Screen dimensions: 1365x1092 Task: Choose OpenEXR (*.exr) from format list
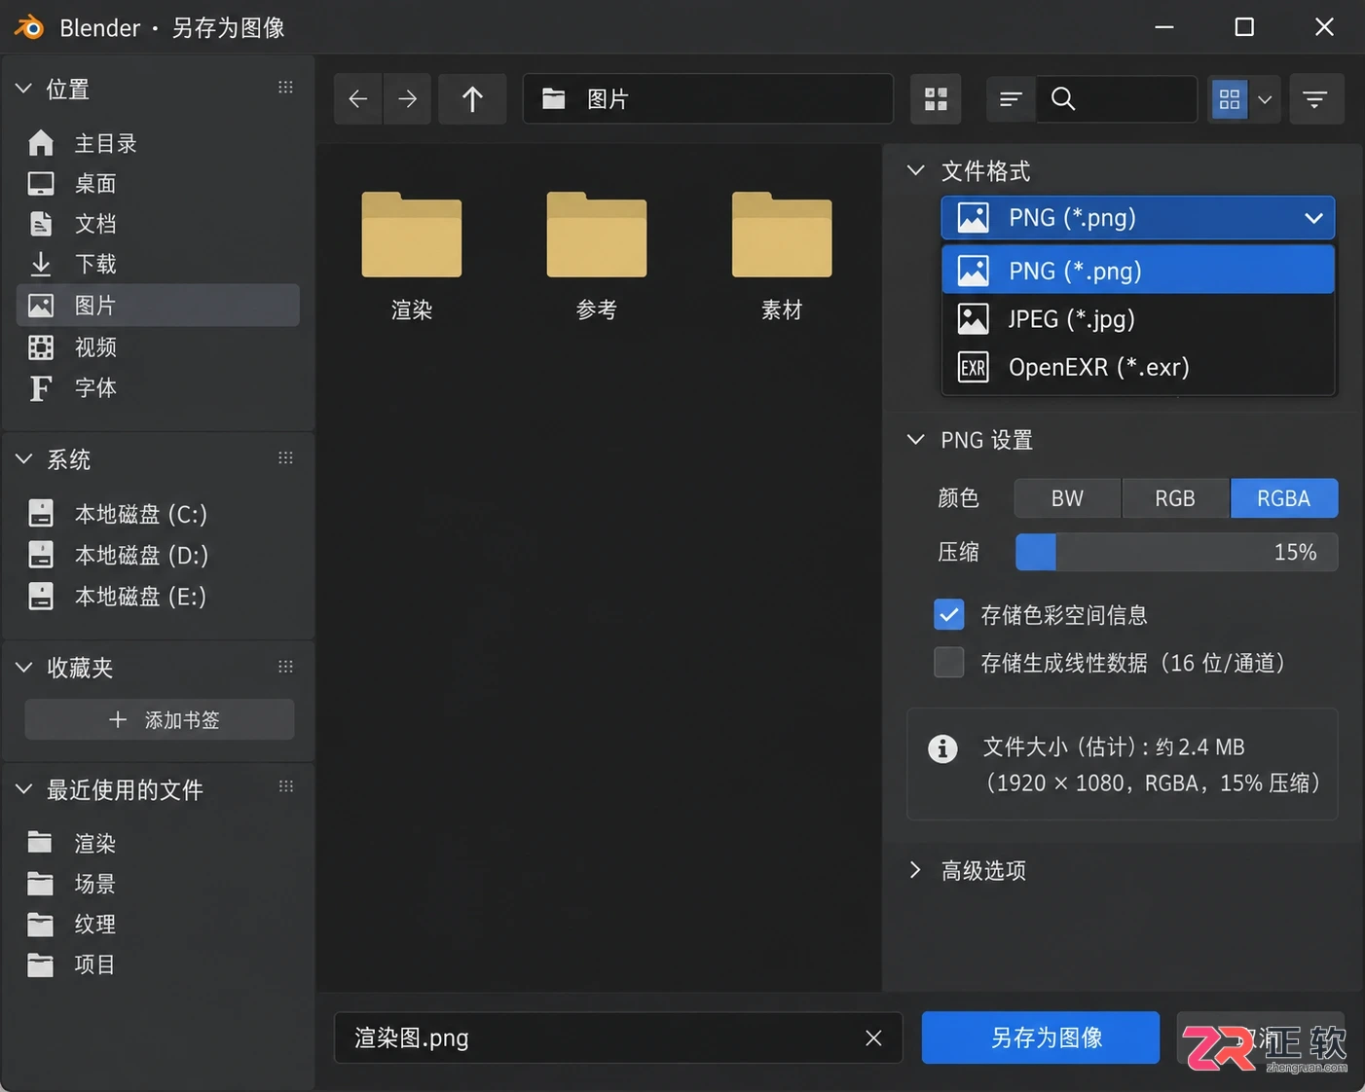tap(1138, 368)
